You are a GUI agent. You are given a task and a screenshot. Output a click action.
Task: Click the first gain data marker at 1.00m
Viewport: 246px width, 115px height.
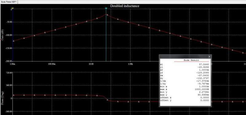tap(14, 41)
